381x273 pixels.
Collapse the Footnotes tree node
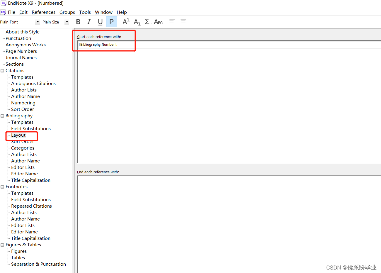click(2, 187)
